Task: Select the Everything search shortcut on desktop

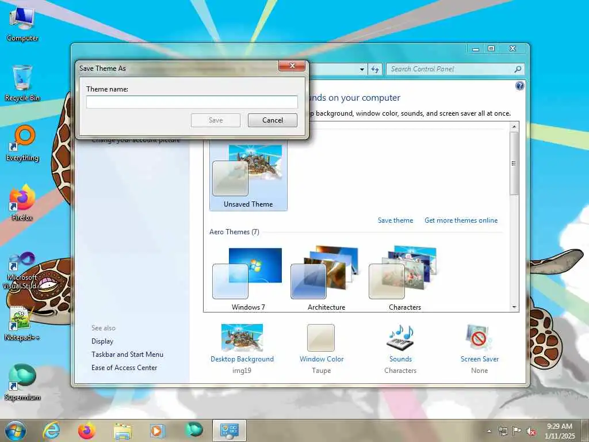Action: [22, 143]
